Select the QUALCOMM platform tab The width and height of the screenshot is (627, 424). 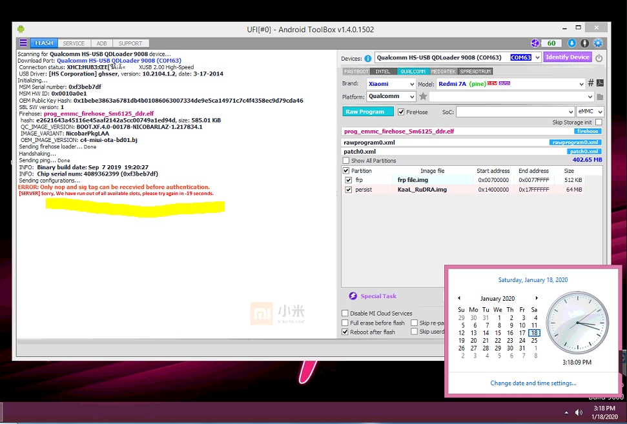pos(413,72)
